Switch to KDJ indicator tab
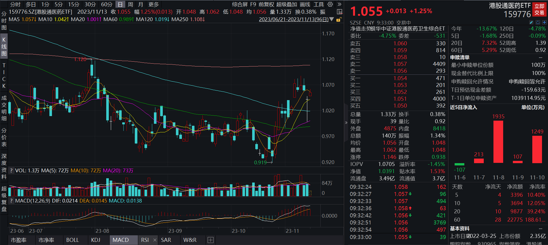This screenshot has width=548, height=245. 96,240
